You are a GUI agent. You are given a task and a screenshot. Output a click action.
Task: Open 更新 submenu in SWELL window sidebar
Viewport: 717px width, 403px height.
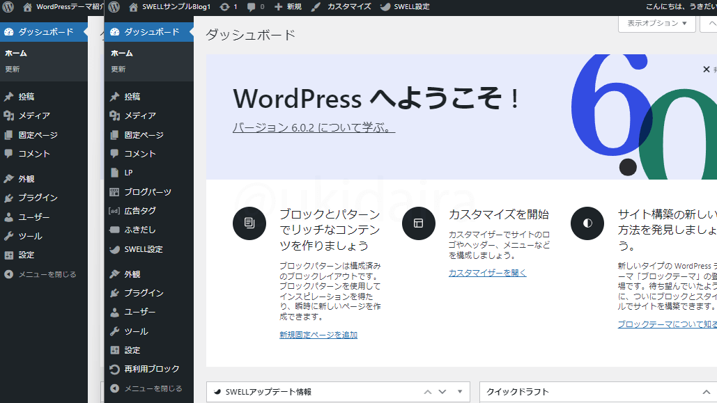pyautogui.click(x=118, y=70)
